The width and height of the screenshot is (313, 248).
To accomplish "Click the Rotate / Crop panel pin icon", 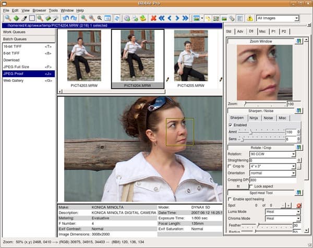I will [x=298, y=147].
